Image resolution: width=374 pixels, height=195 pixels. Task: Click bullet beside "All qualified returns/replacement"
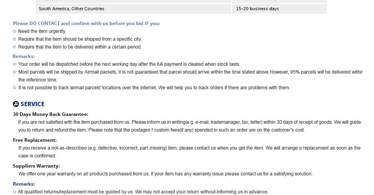click(x=15, y=192)
